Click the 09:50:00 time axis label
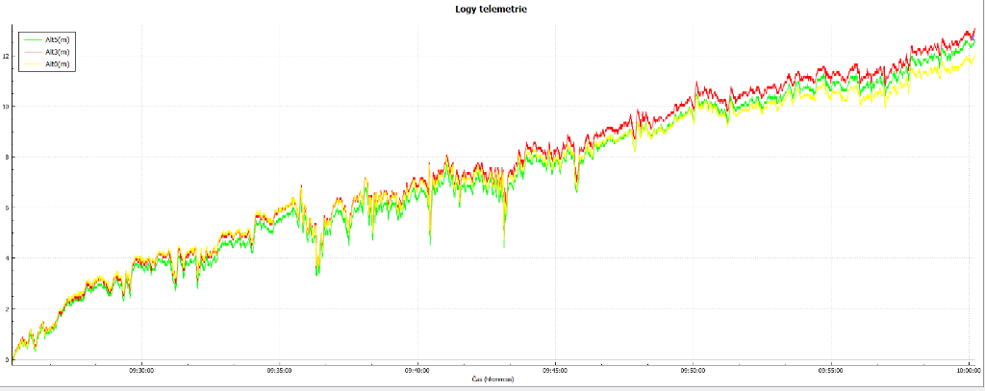Image resolution: width=985 pixels, height=391 pixels. [693, 369]
